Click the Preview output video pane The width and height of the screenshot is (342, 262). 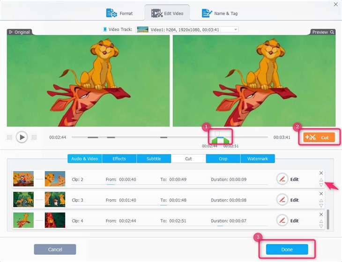254,81
